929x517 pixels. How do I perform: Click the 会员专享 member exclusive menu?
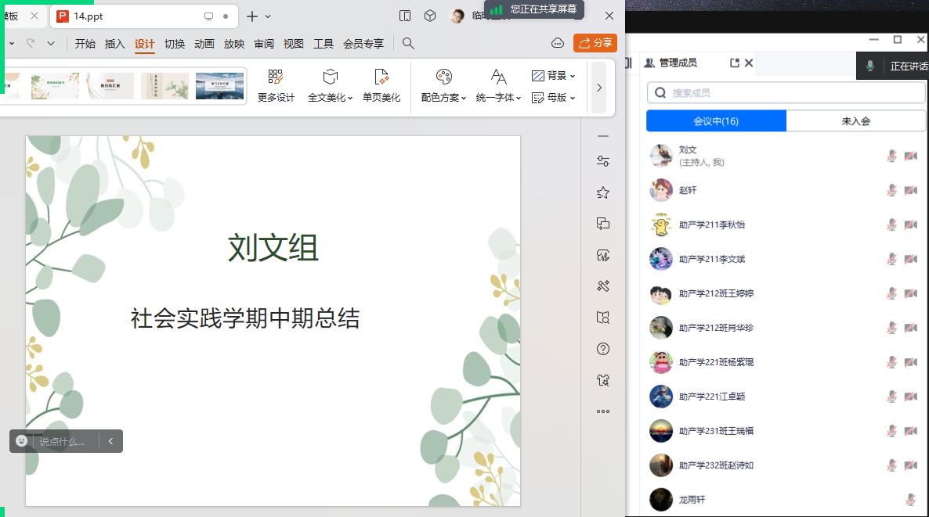[x=363, y=44]
